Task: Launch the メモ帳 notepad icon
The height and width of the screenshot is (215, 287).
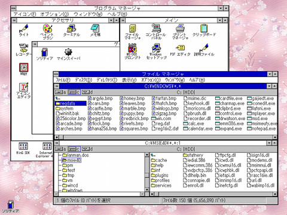Action: (x=95, y=28)
